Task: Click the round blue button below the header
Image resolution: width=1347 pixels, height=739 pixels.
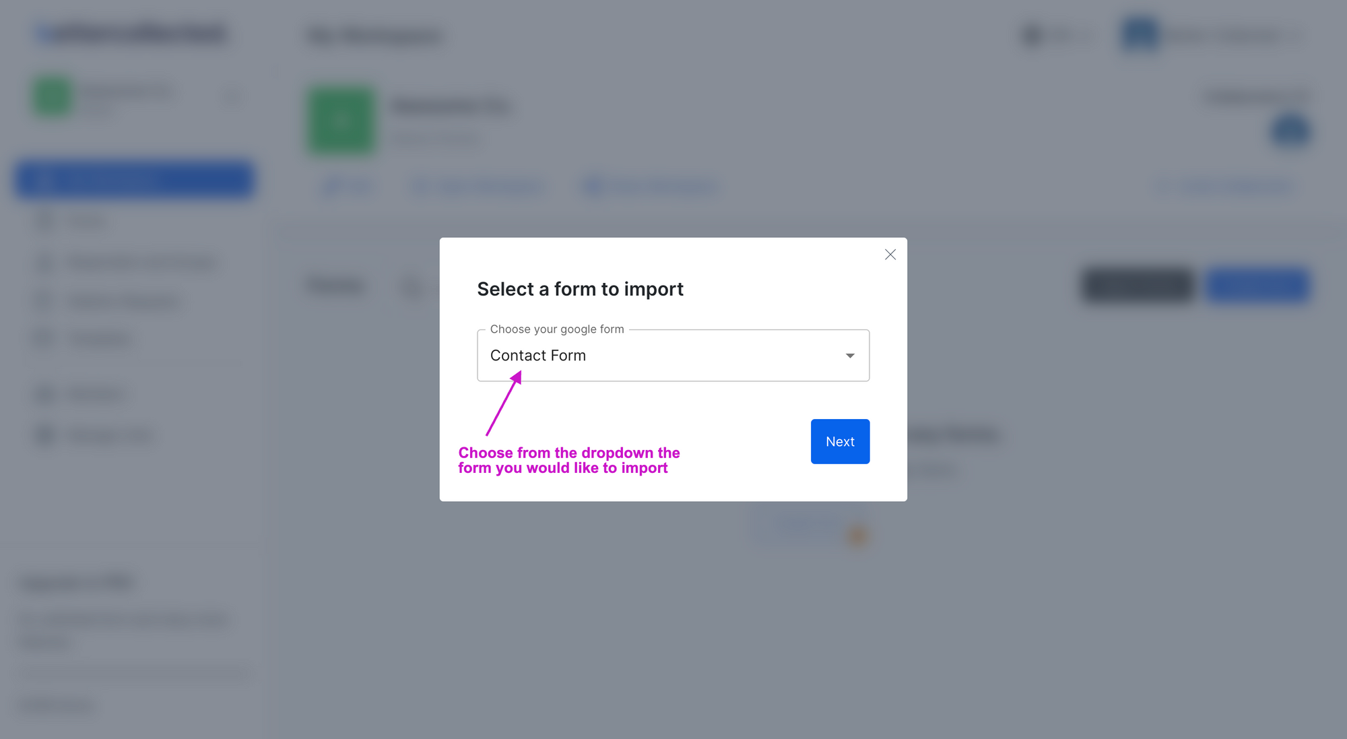Action: [x=1290, y=131]
